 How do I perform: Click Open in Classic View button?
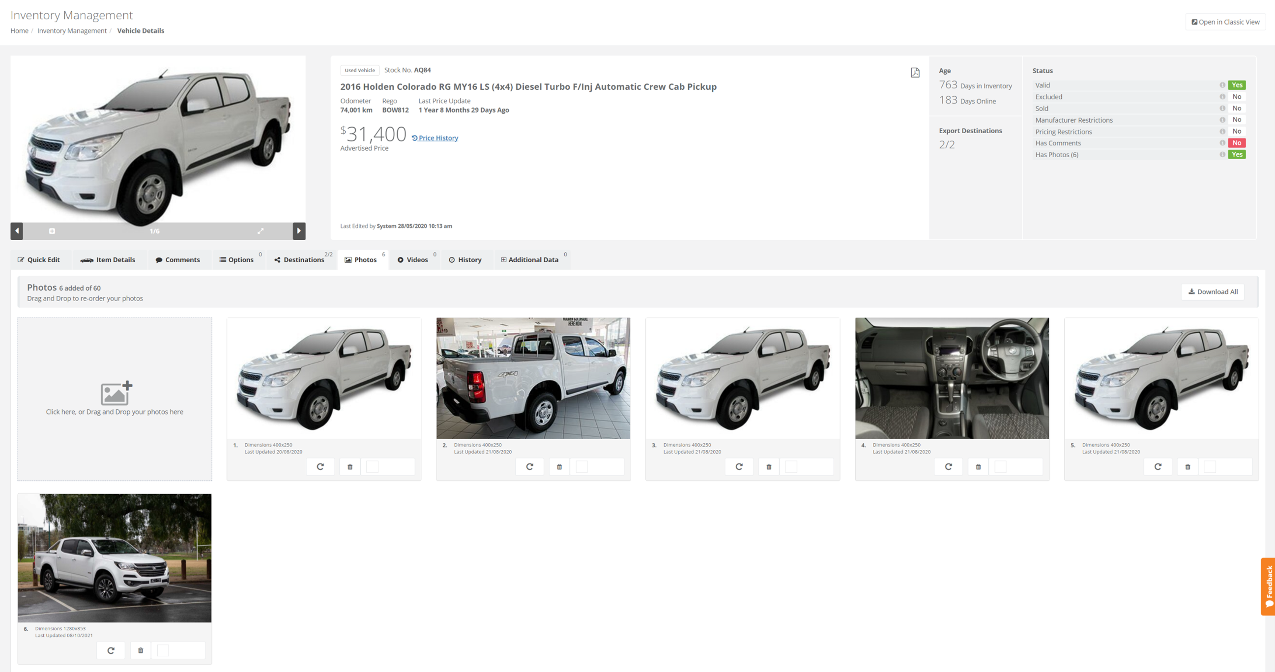1225,22
